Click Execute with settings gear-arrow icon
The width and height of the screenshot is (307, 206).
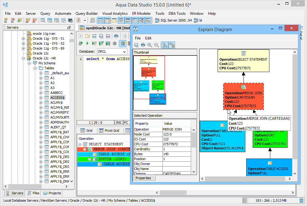tap(81, 43)
